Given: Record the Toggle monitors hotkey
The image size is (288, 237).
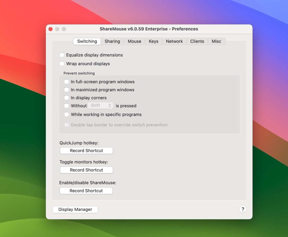Looking at the screenshot, I should (86, 170).
